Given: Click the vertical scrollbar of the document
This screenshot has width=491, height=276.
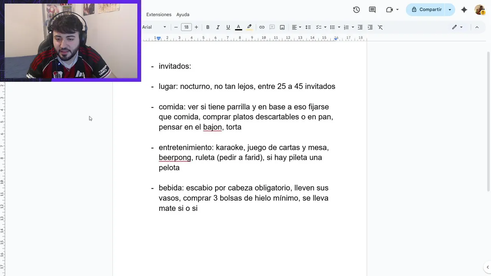Looking at the screenshot, I should pyautogui.click(x=488, y=121).
